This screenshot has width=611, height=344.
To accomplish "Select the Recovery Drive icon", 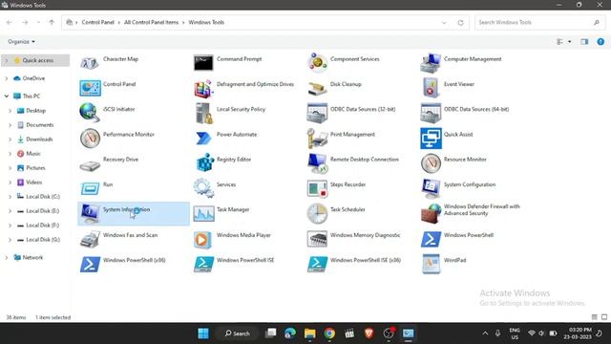I will [x=90, y=165].
